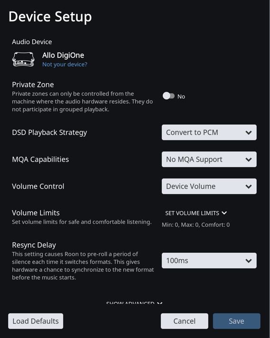Click the chevron on No MQA Support
The image size is (270, 338).
click(x=249, y=160)
